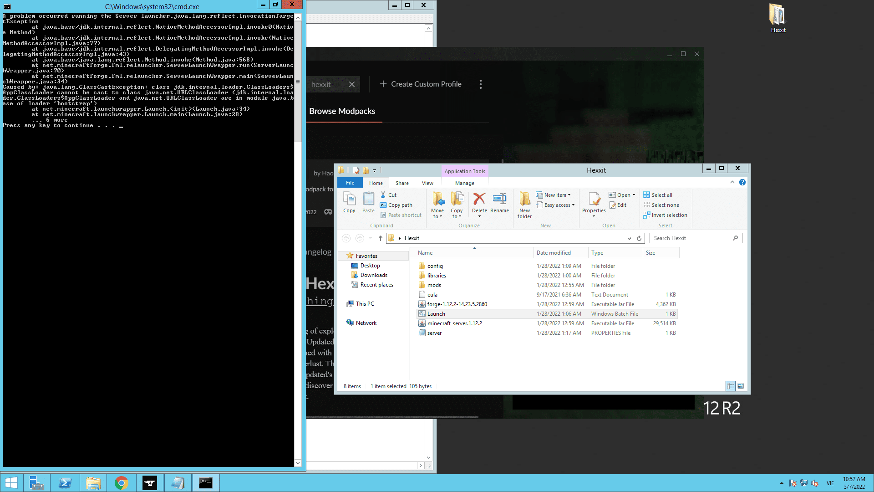Click the Delete icon in ribbon
This screenshot has width=874, height=492.
coord(479,200)
